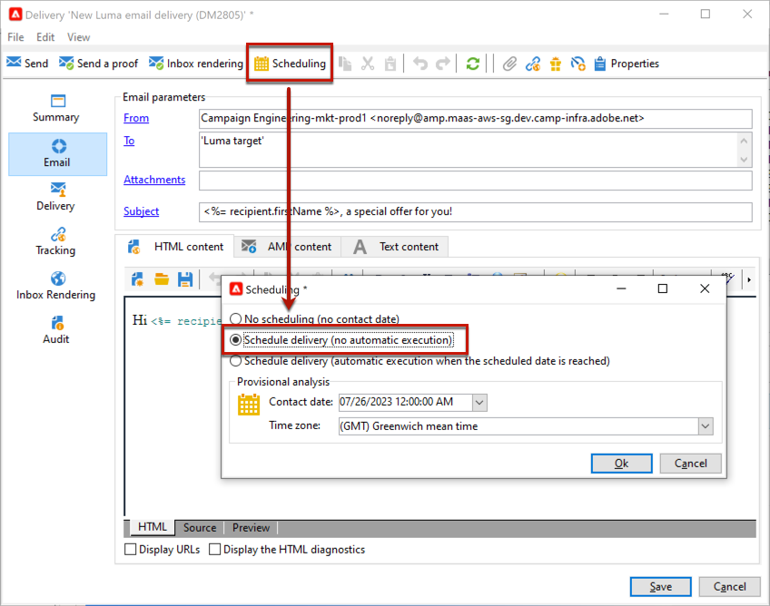The width and height of the screenshot is (770, 606).
Task: Click the grayed Copy icon
Action: click(x=345, y=64)
